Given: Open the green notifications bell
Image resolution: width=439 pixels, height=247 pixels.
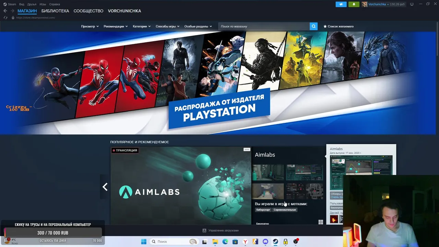Looking at the screenshot, I should (354, 4).
